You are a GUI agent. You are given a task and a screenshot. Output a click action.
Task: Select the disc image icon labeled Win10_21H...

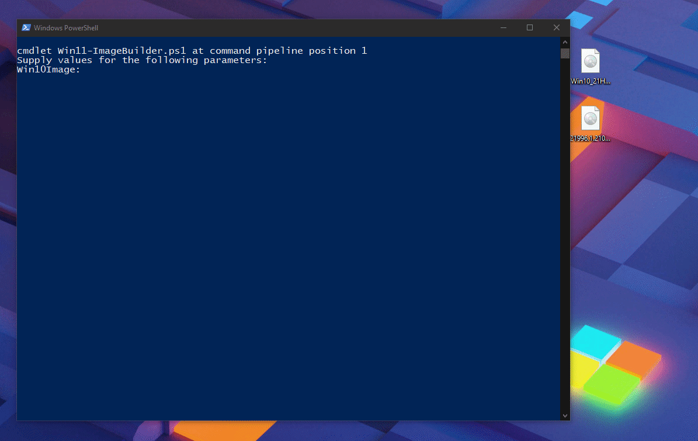[590, 61]
